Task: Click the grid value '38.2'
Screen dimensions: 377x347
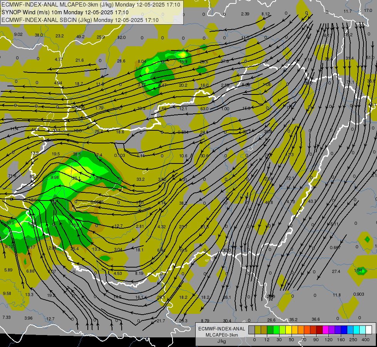Action: coord(183,203)
